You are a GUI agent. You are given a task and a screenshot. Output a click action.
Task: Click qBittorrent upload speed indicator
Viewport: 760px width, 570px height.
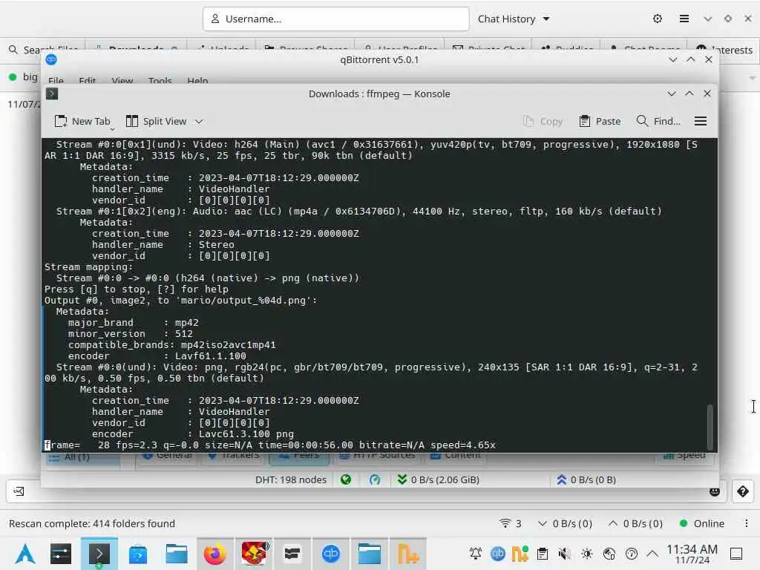pyautogui.click(x=586, y=480)
